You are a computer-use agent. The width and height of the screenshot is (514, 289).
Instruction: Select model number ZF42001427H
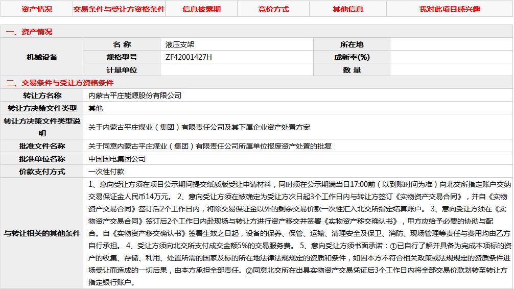point(189,57)
